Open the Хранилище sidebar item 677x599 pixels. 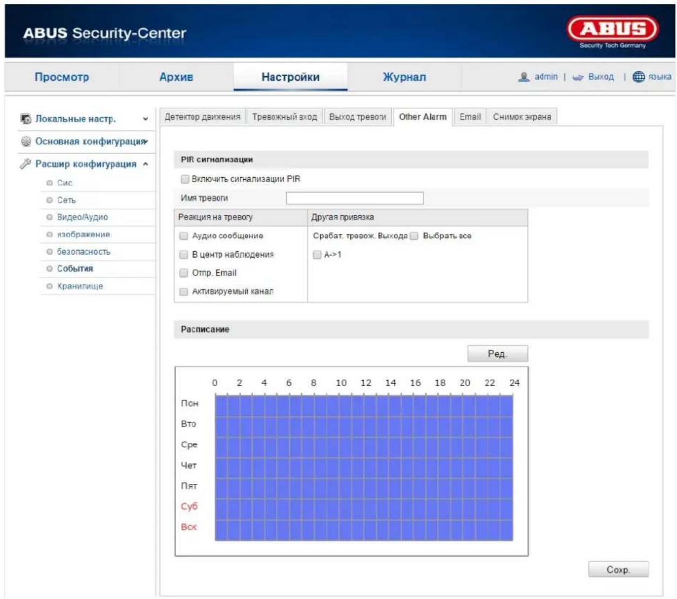[80, 286]
